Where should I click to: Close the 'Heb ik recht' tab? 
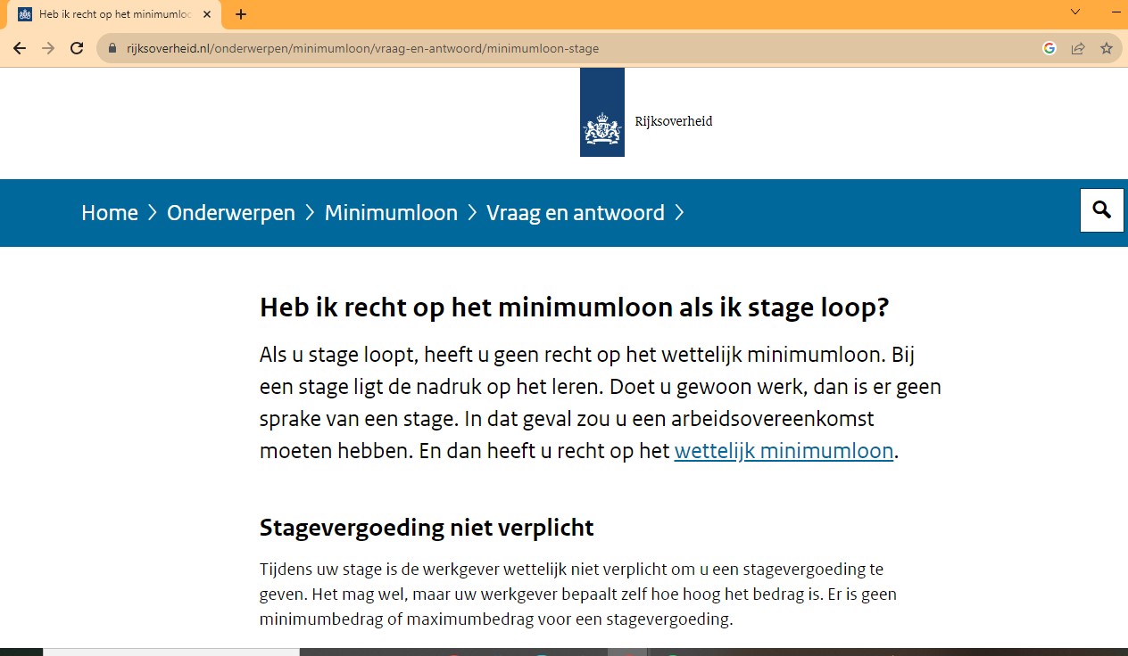point(207,14)
